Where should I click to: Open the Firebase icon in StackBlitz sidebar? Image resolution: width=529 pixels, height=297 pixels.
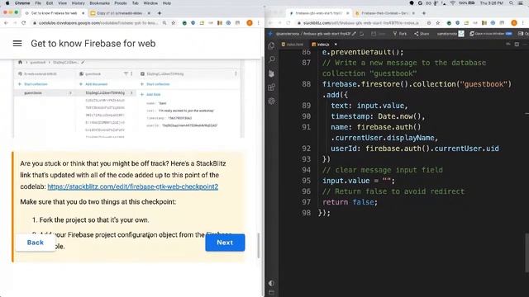pos(272,73)
